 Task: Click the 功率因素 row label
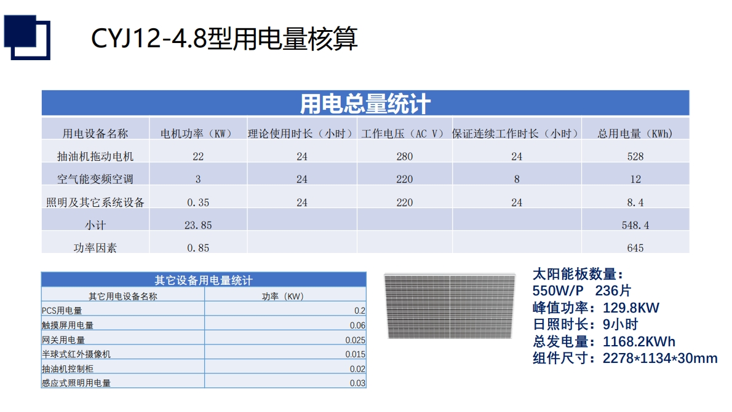(x=95, y=248)
